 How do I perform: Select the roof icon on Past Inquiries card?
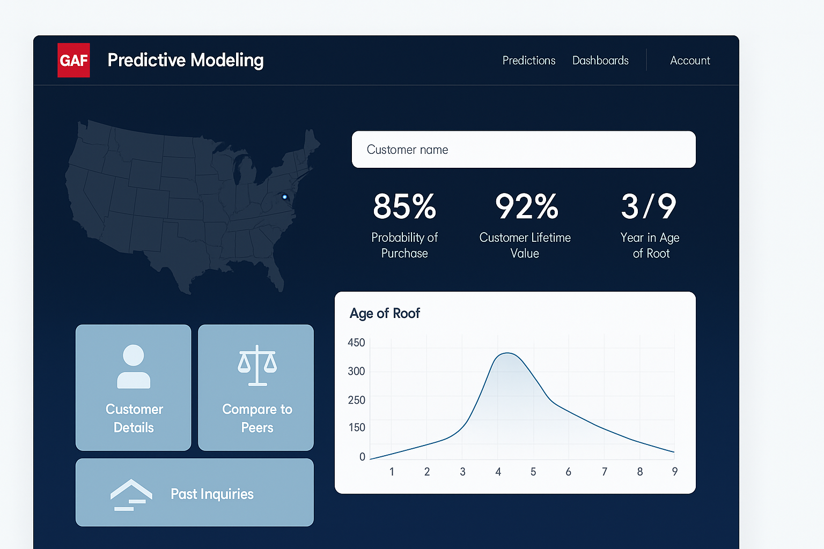click(x=132, y=494)
